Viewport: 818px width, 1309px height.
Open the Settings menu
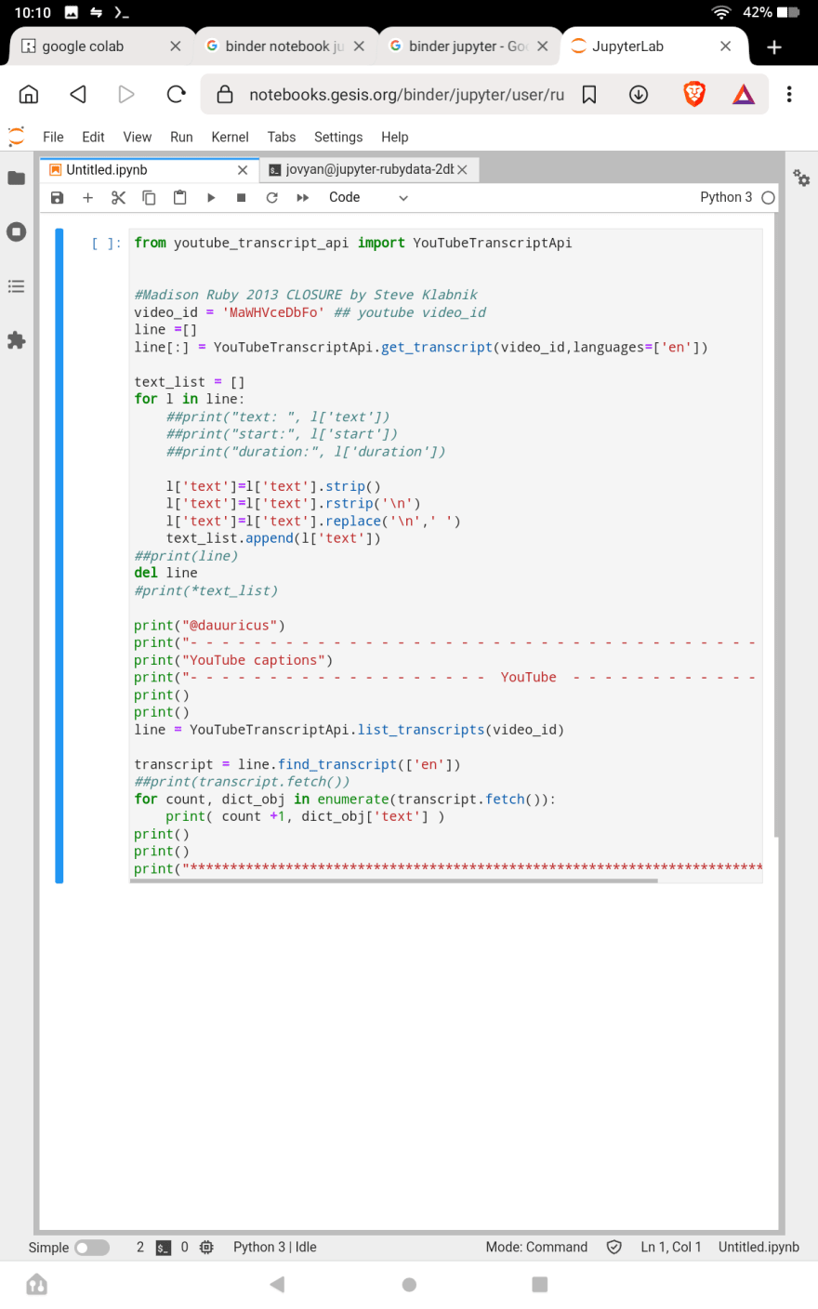click(338, 137)
